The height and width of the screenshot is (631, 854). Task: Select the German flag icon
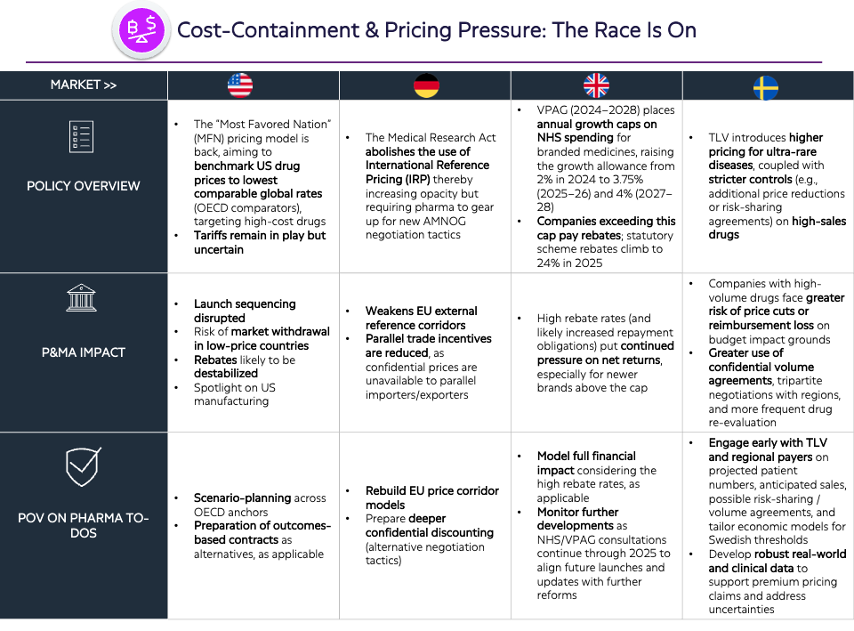pyautogui.click(x=426, y=85)
